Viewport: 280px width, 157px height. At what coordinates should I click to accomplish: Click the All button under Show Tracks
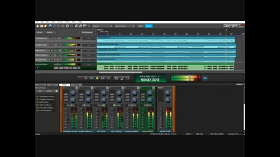(40, 91)
